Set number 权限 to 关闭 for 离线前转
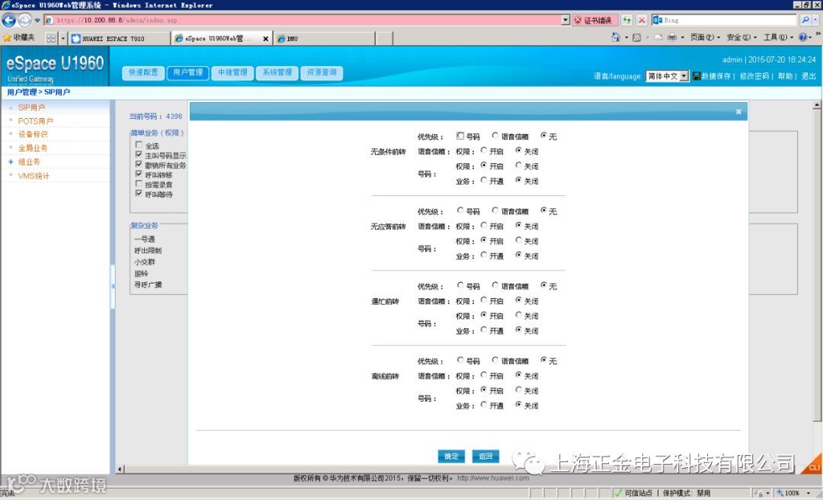The image size is (823, 500). [x=519, y=390]
